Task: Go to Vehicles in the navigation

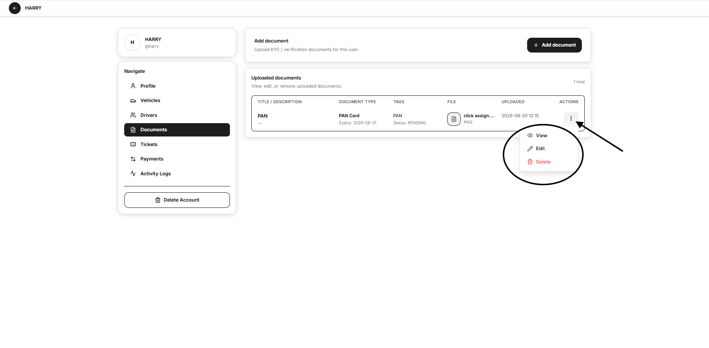Action: point(177,101)
